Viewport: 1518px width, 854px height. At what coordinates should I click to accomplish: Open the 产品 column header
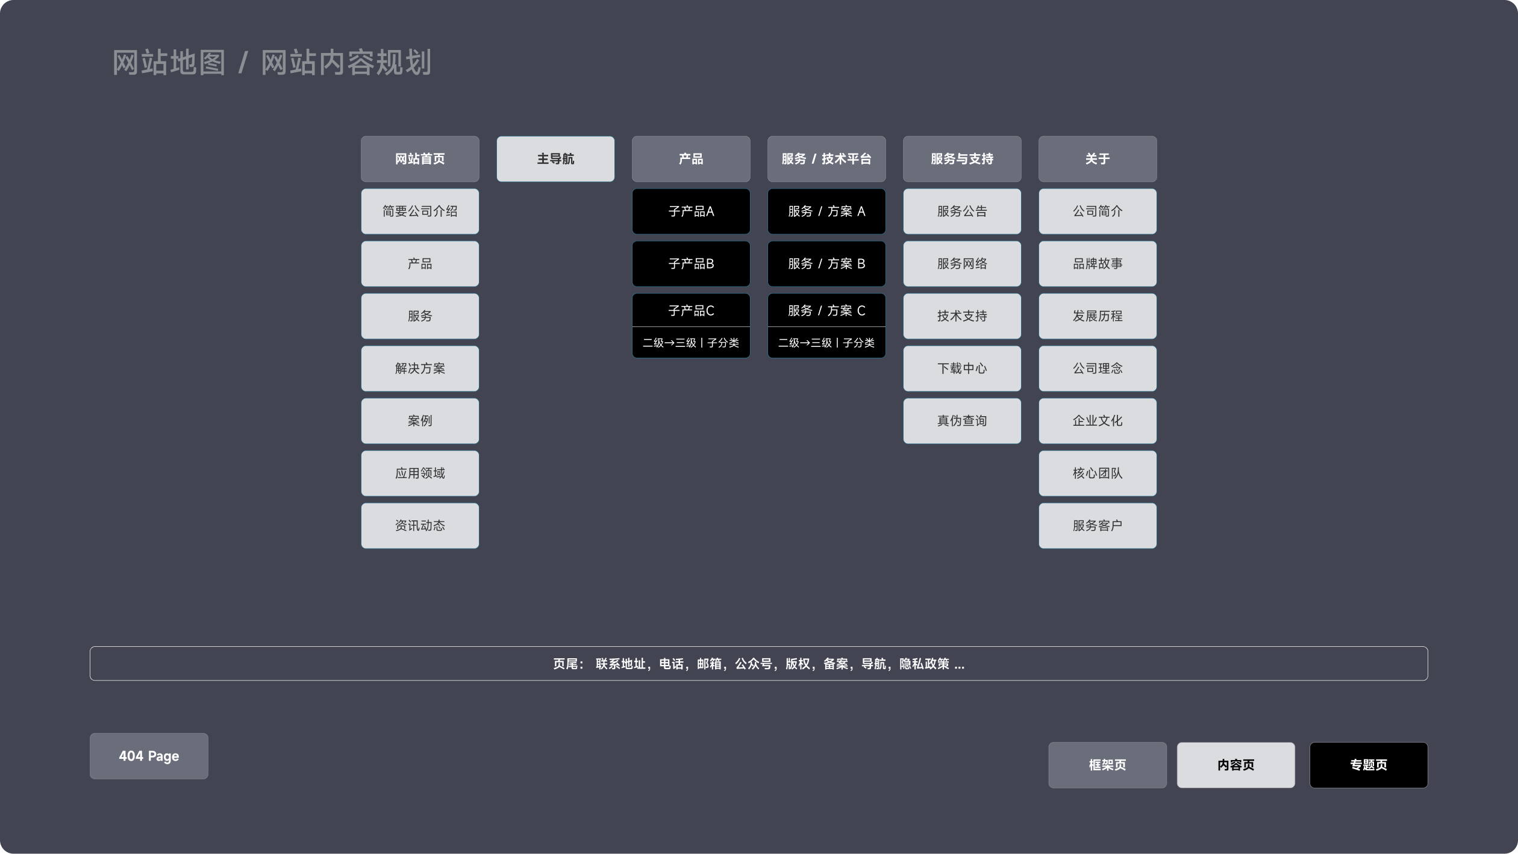coord(691,159)
